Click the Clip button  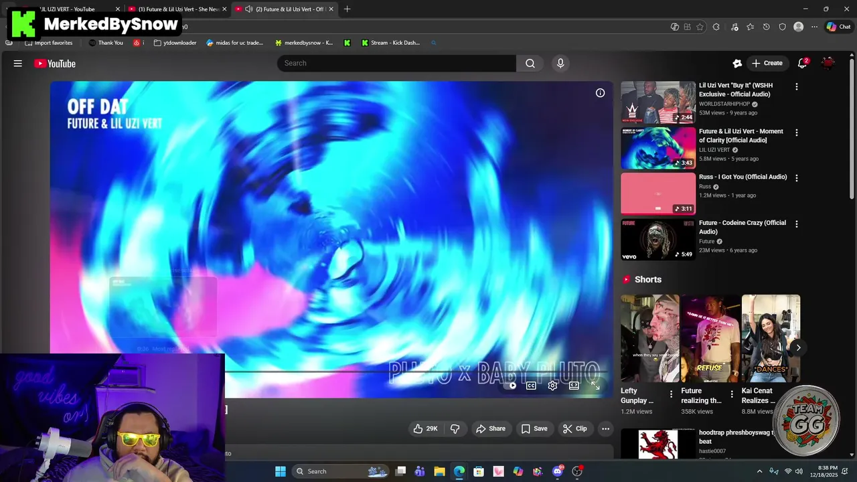pos(574,428)
